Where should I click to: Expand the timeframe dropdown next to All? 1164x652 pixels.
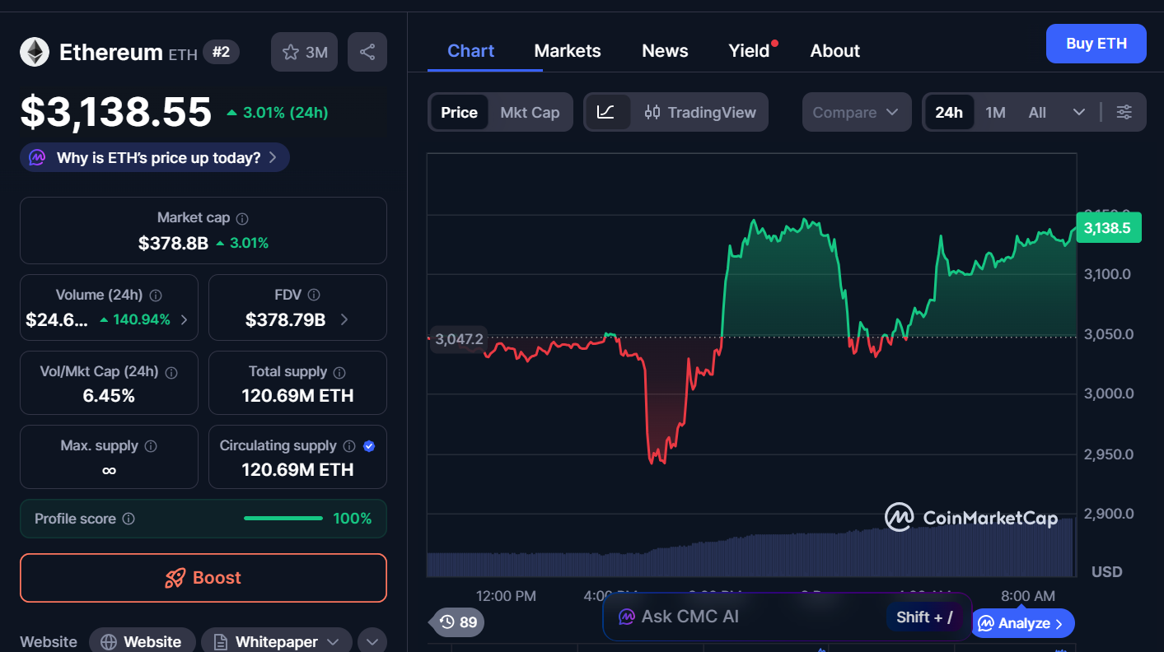[1079, 112]
